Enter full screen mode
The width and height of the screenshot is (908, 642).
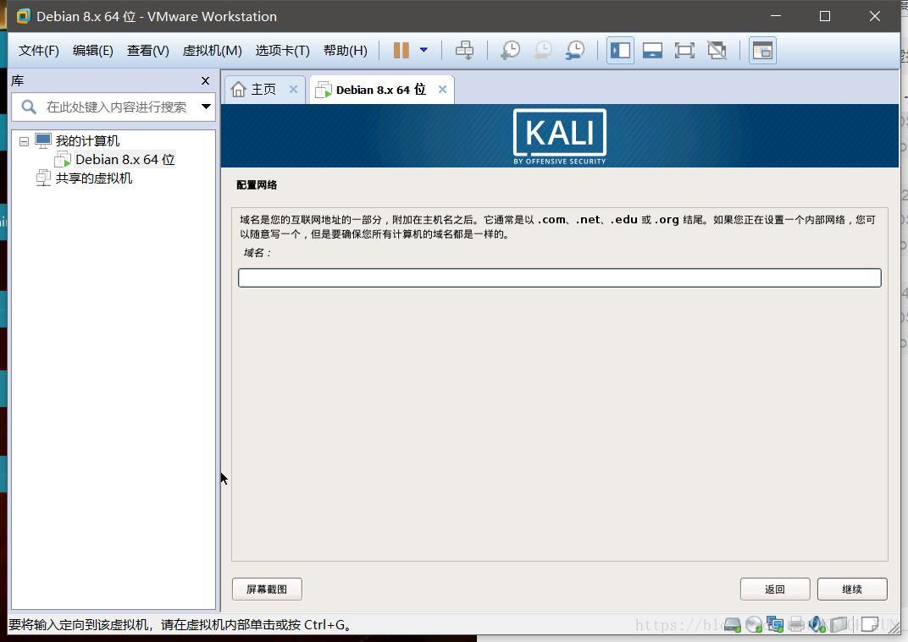[x=684, y=50]
